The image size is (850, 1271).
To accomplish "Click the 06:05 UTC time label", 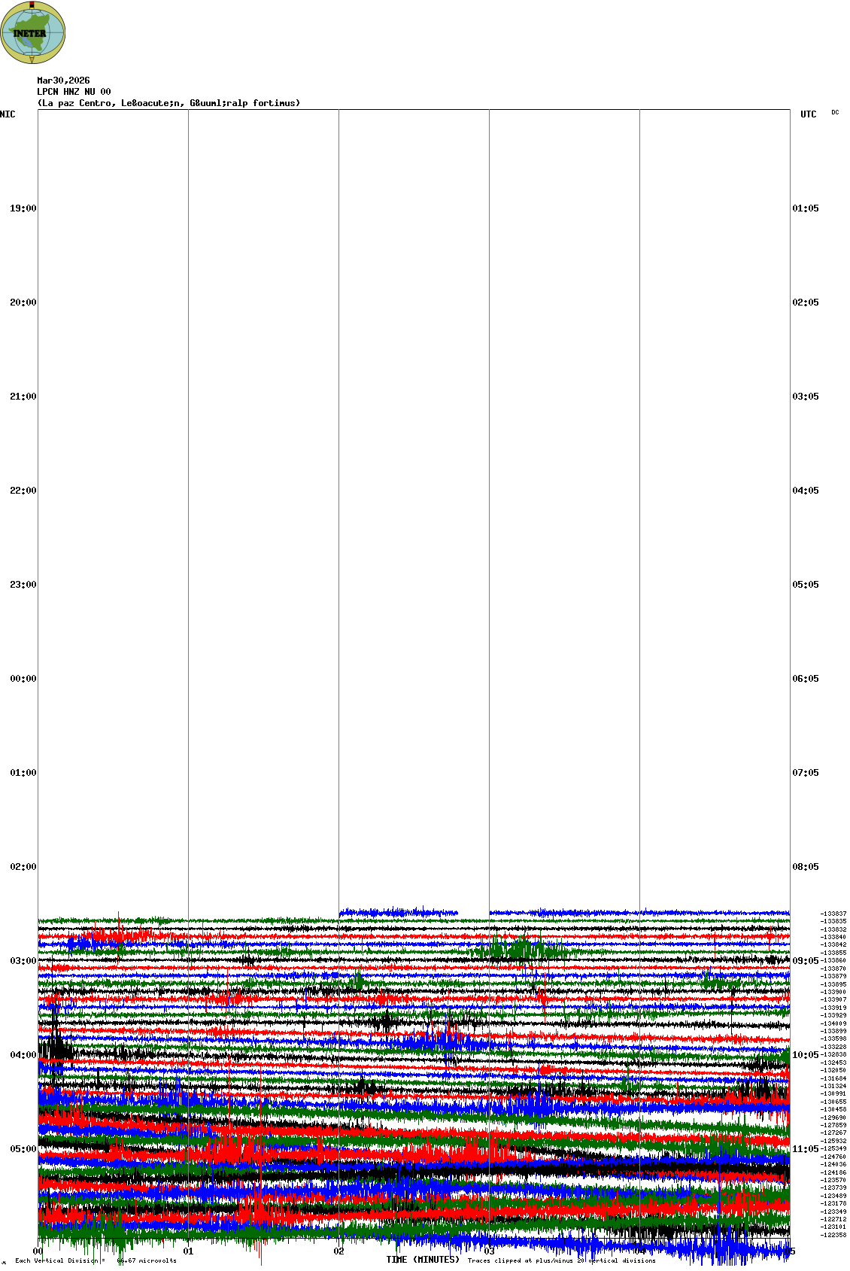I will pos(806,679).
